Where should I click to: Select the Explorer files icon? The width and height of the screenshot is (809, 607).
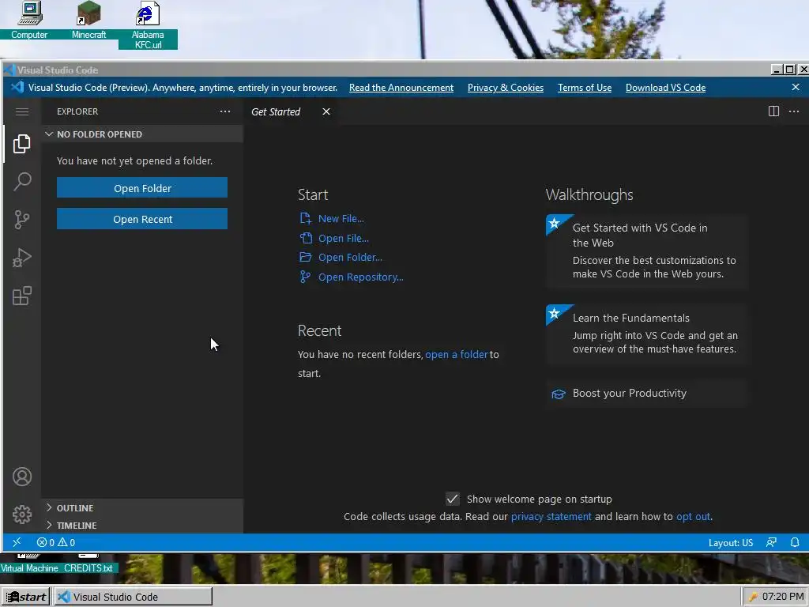(x=21, y=144)
